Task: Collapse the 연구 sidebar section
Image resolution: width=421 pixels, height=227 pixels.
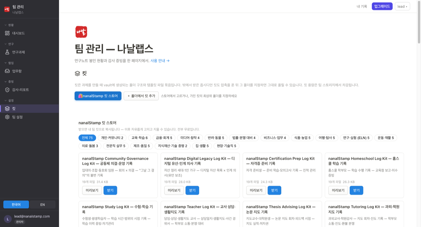Action: (9, 44)
